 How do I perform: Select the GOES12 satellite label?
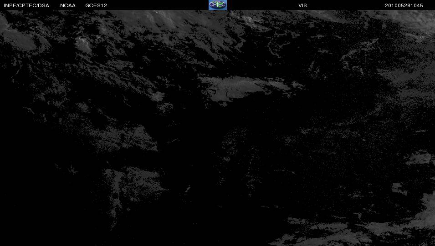(x=96, y=5)
